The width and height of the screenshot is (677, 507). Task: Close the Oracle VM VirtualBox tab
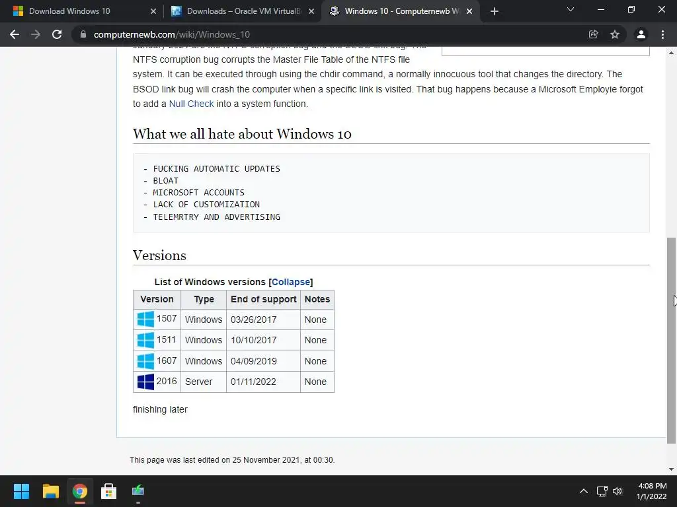311,11
